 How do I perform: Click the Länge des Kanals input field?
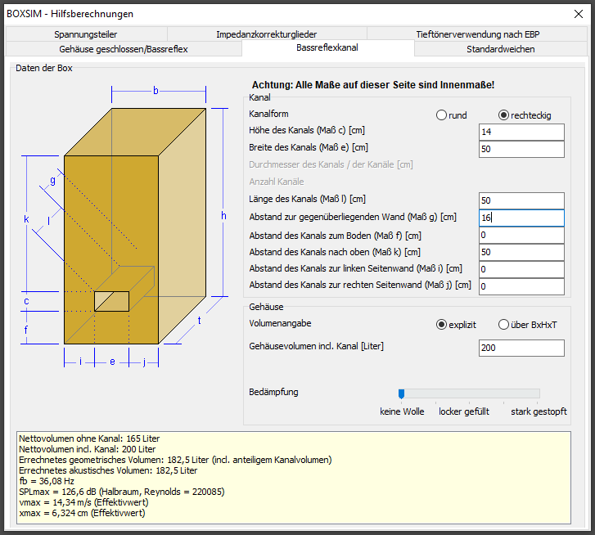click(521, 200)
